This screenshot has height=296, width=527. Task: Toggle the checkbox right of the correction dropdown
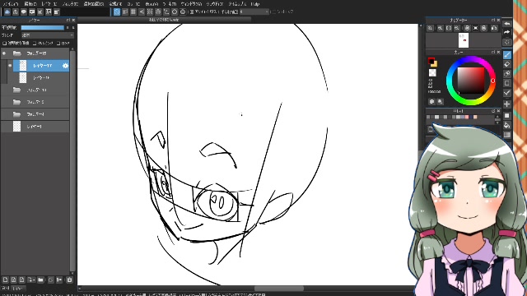[273, 12]
